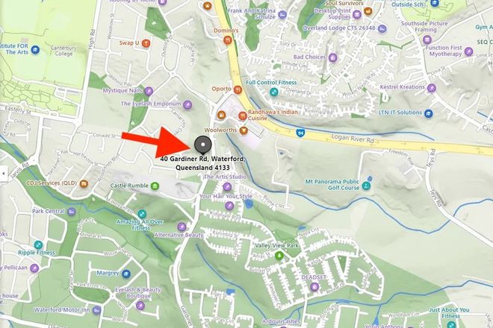Click the gray location pin at 40 Gardiner Rd

(202, 145)
